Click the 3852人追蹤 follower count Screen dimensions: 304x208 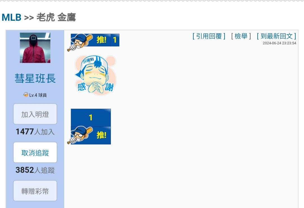(x=35, y=170)
